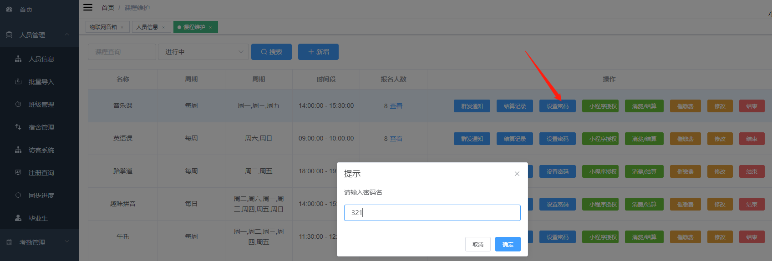Close the 提示 dialog with X
The image size is (772, 261).
click(517, 174)
